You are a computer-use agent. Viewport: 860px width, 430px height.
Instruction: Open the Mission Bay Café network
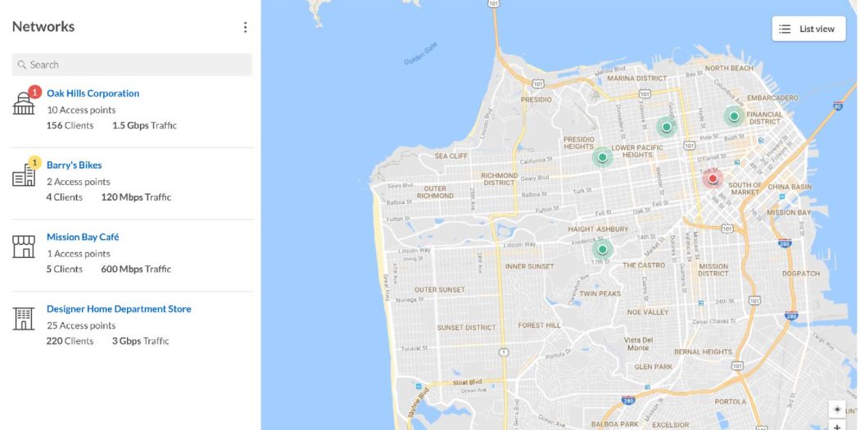(83, 237)
